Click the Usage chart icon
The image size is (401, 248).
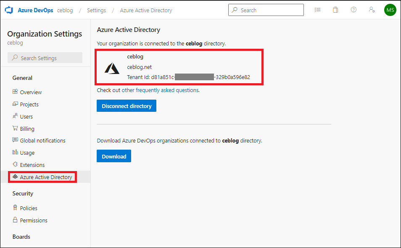click(15, 152)
